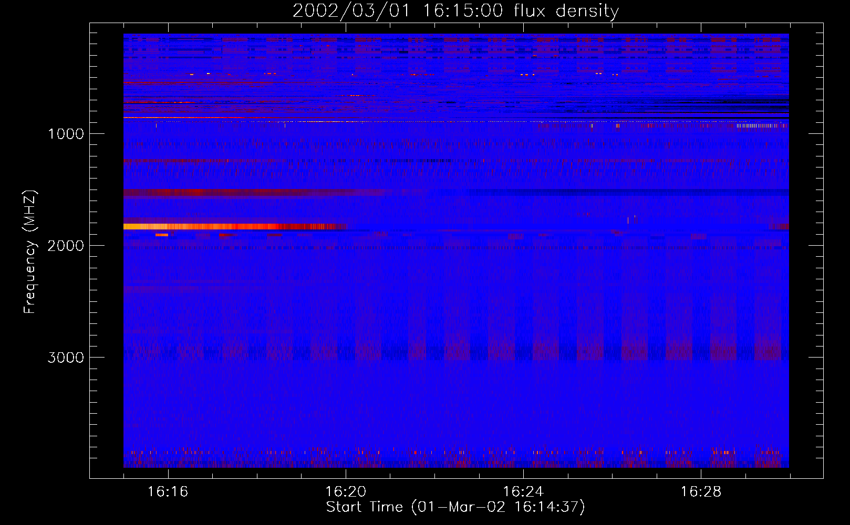The height and width of the screenshot is (525, 850).
Task: Select the 'Start Time (01-Mar-02 16:14:37)' axis label
Action: click(x=455, y=507)
